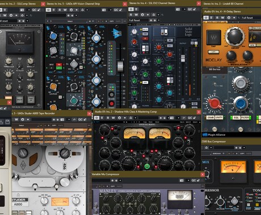Click COPY in Studer A800 UAD toolbar

[54, 125]
